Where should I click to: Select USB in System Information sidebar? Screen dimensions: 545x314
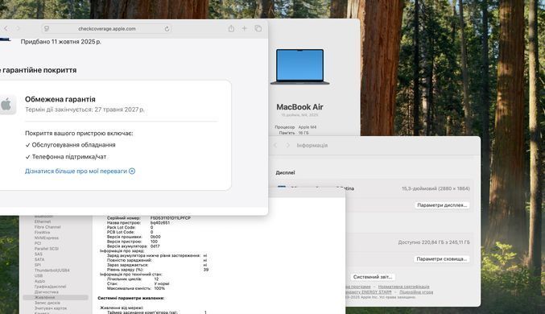click(38, 275)
